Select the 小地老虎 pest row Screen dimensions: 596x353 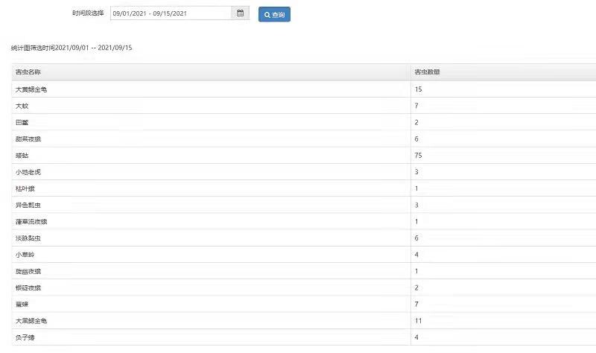(29, 172)
